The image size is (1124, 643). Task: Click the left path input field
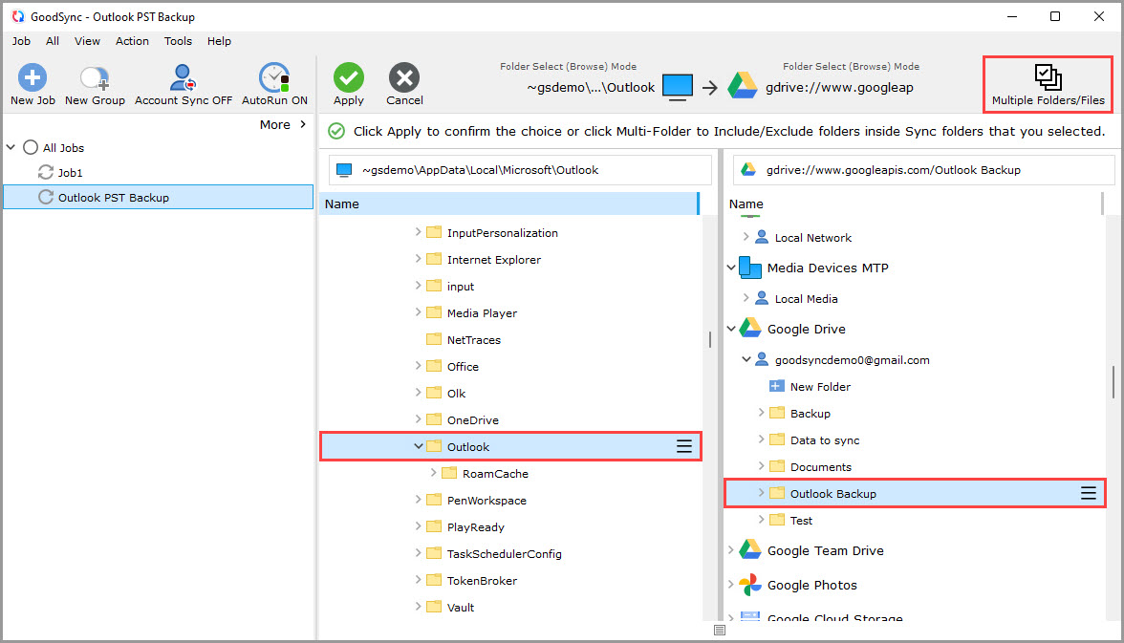(x=520, y=170)
